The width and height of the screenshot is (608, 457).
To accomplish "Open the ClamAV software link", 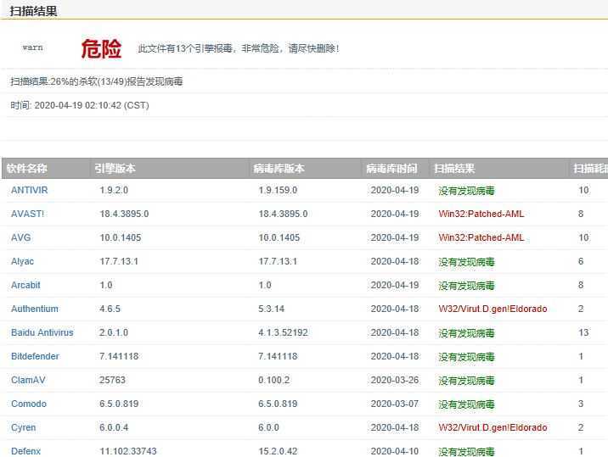I will coord(28,380).
